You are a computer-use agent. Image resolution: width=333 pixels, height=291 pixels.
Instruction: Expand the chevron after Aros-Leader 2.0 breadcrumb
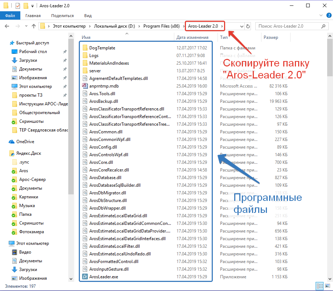point(222,26)
